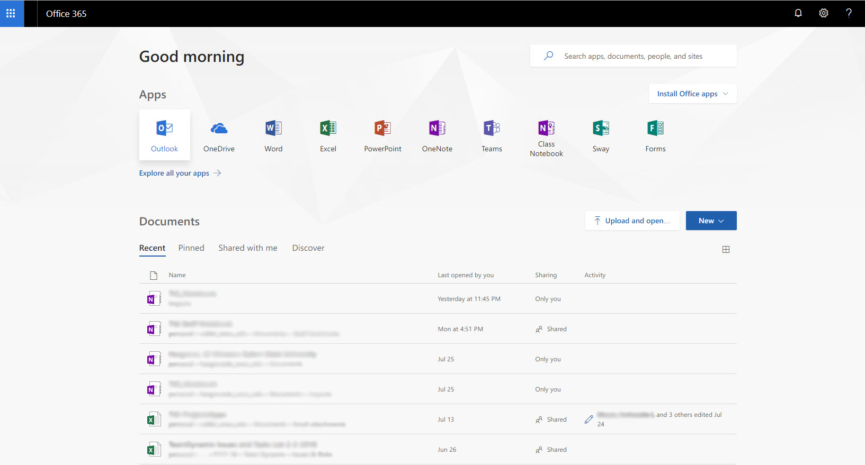Expand the New document dropdown

(711, 221)
